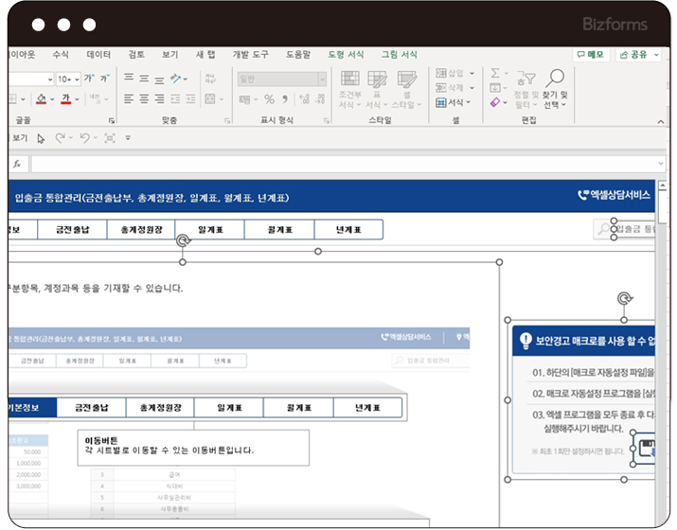Click the Sort & Filter icon
The height and width of the screenshot is (530, 677).
(x=526, y=79)
